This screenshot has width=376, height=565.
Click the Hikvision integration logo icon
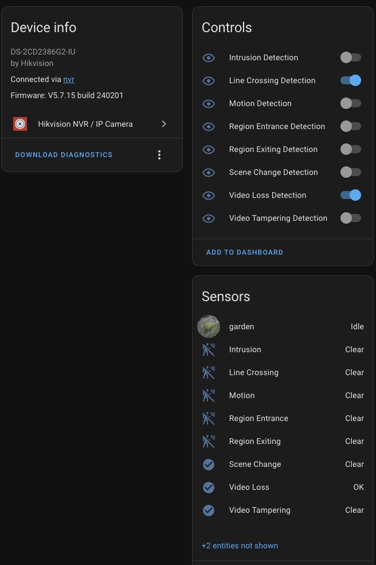click(20, 124)
